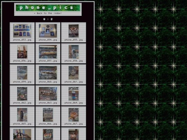Click the 'phone_063.jpg' filename caption
The width and height of the screenshot is (187, 140).
click(x=48, y=103)
